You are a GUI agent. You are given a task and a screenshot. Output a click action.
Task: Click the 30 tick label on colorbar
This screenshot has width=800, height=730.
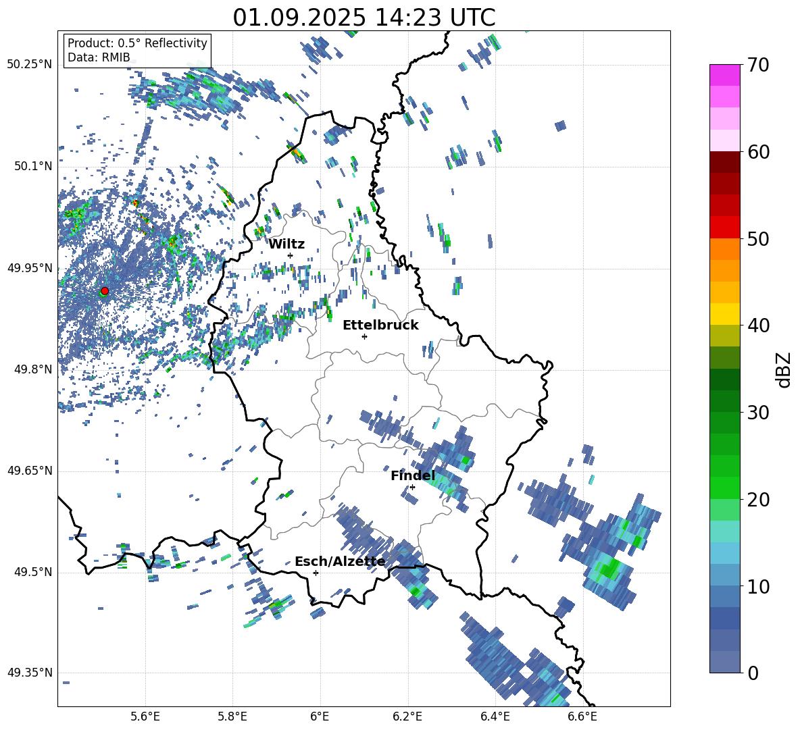tap(758, 413)
